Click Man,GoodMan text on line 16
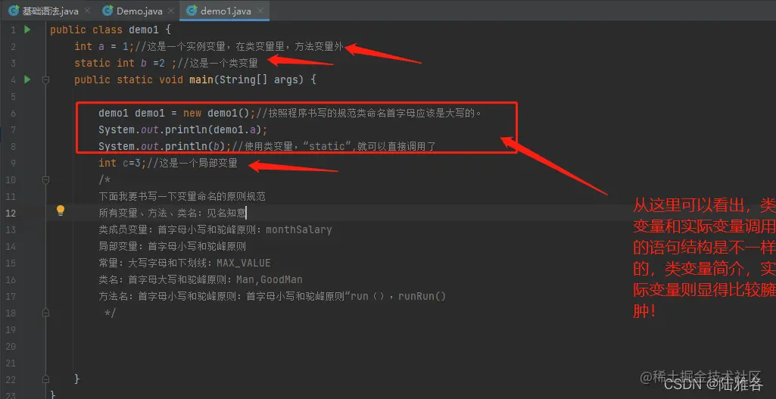 point(270,279)
